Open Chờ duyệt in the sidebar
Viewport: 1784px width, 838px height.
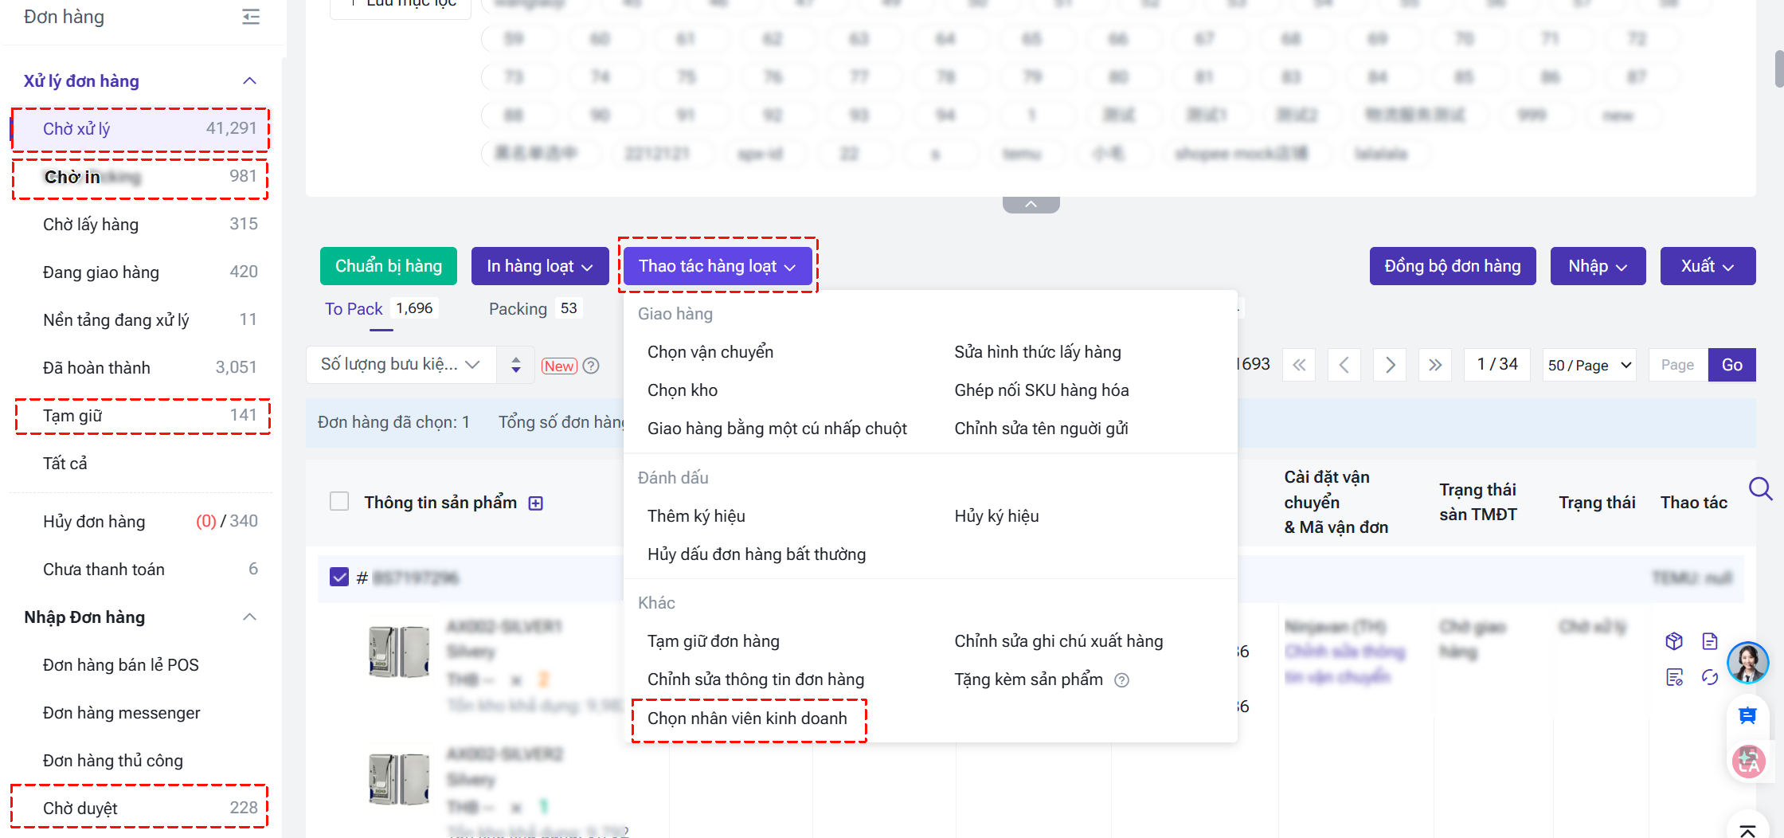click(140, 809)
